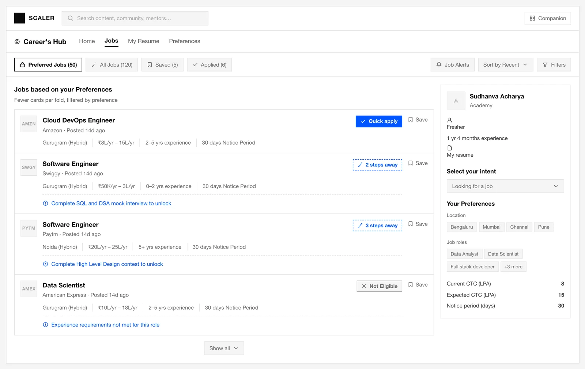
Task: Go to the Home tab
Action: point(87,41)
